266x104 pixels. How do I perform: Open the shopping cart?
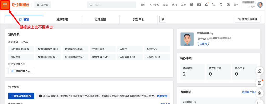pyautogui.click(x=214, y=5)
